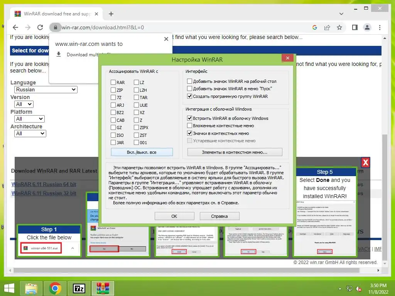Tick the JAR checkbox
Screen dimensions: 395x296
tap(113, 143)
